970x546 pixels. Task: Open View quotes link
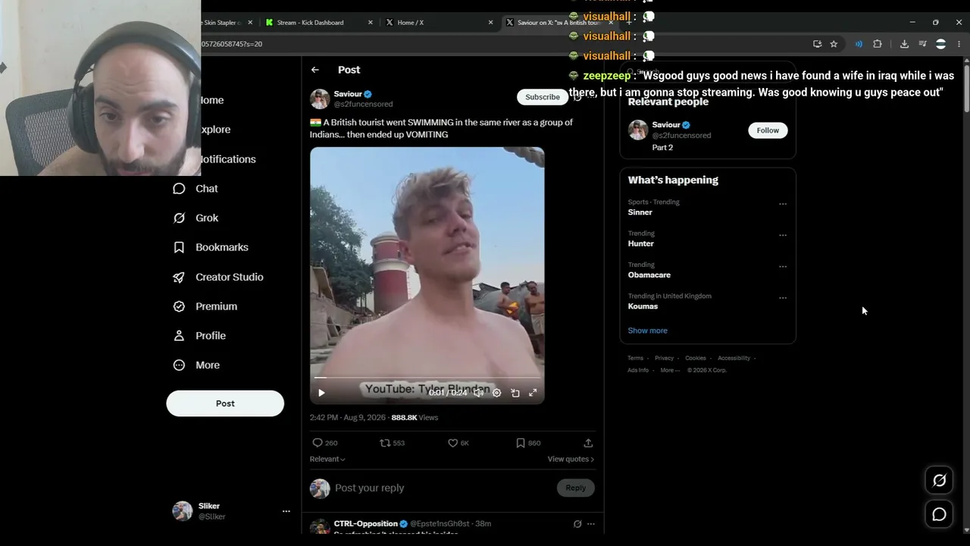[x=571, y=459]
